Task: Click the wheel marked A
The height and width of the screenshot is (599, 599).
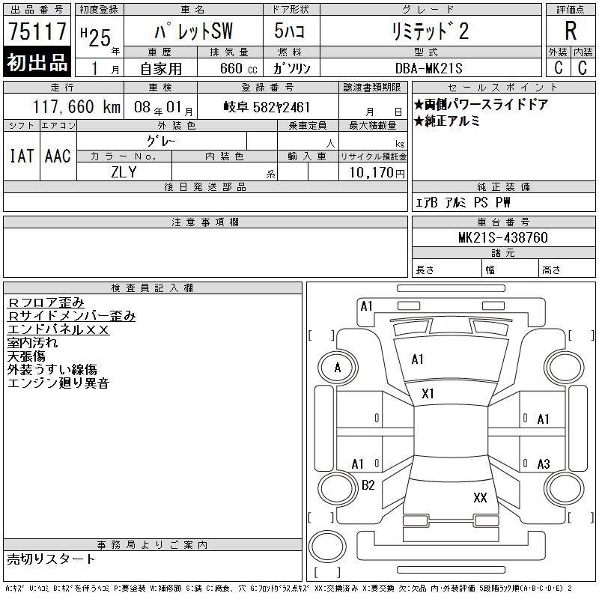Action: coord(338,368)
